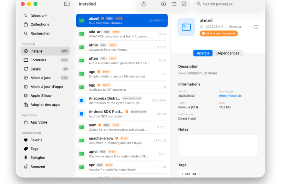This screenshot has width=281, height=184.
Task: Select Installé in the sidebar
Action: tap(46, 51)
